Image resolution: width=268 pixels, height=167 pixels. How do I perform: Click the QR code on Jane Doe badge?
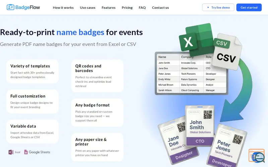pyautogui.click(x=181, y=127)
